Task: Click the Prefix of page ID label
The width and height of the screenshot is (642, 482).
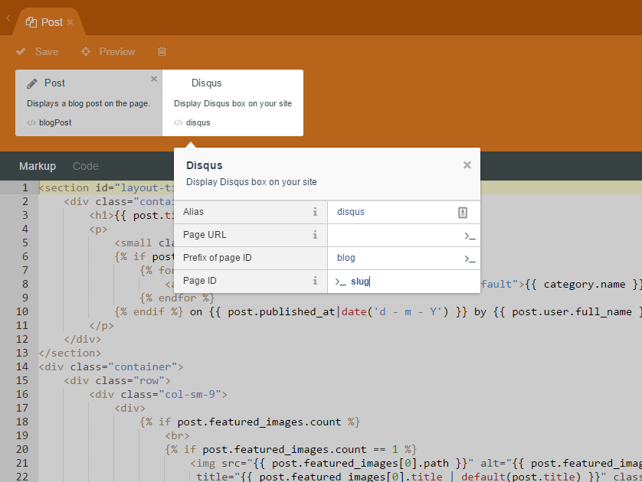Action: coord(218,258)
